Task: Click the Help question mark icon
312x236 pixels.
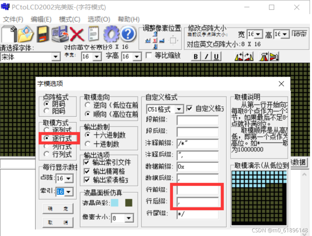Action: point(128,34)
